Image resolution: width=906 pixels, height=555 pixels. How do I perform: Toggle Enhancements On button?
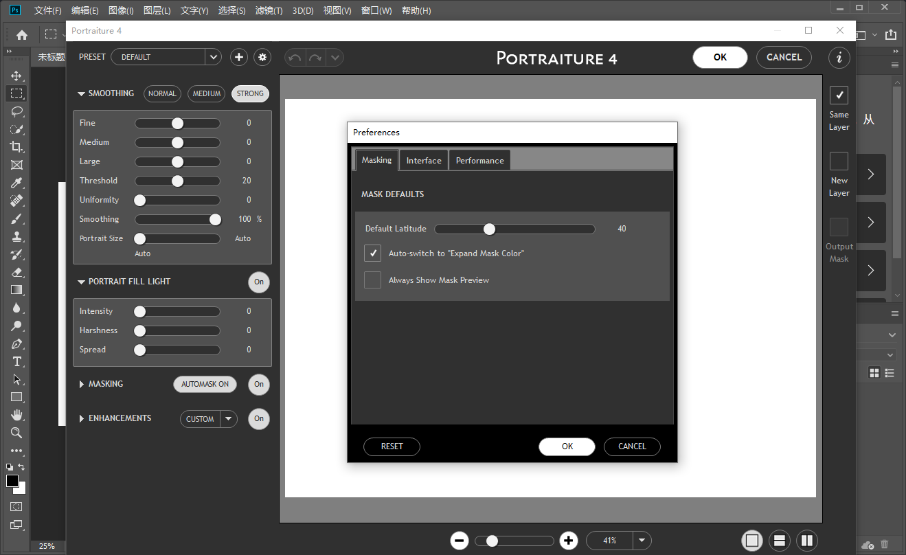[259, 418]
